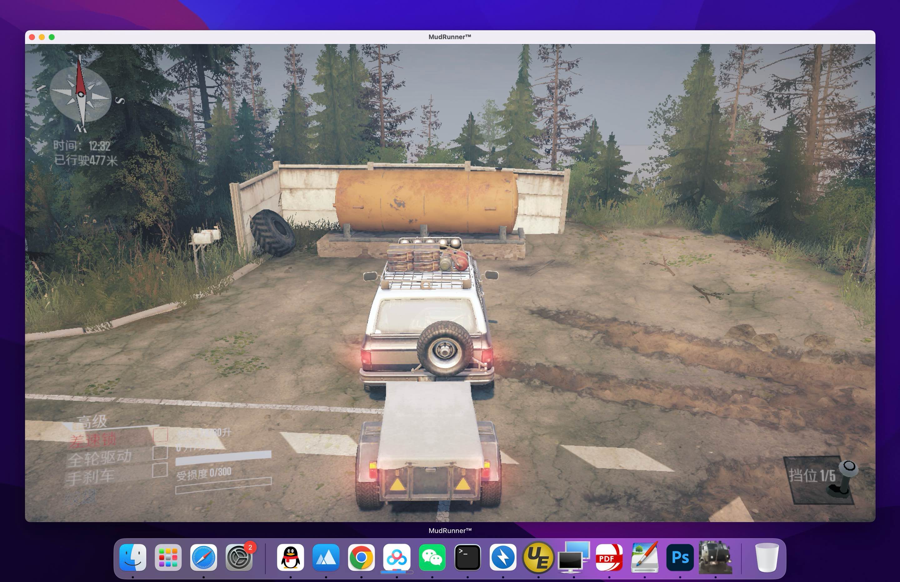Open the red PDF app
Image resolution: width=900 pixels, height=582 pixels.
coord(609,557)
